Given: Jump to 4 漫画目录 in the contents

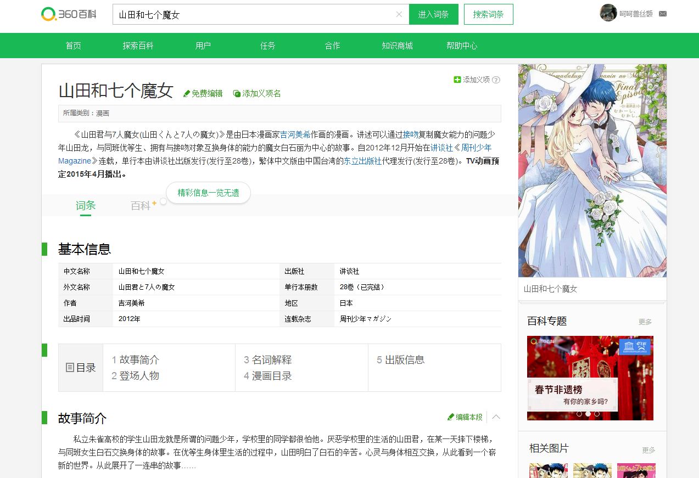Looking at the screenshot, I should click(x=267, y=376).
